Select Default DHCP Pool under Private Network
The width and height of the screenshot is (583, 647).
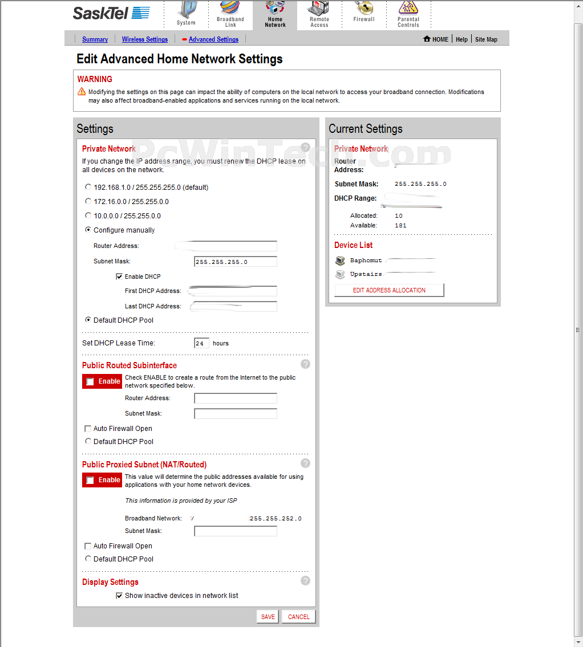[88, 320]
